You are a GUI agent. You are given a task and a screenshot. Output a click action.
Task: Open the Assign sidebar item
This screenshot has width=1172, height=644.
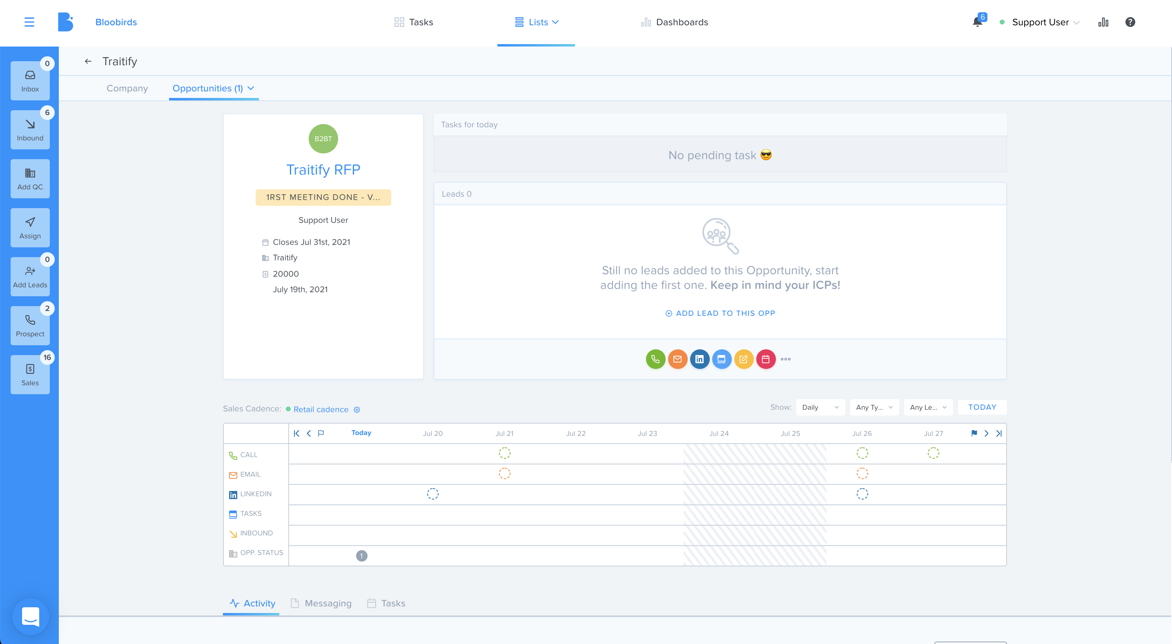point(30,227)
